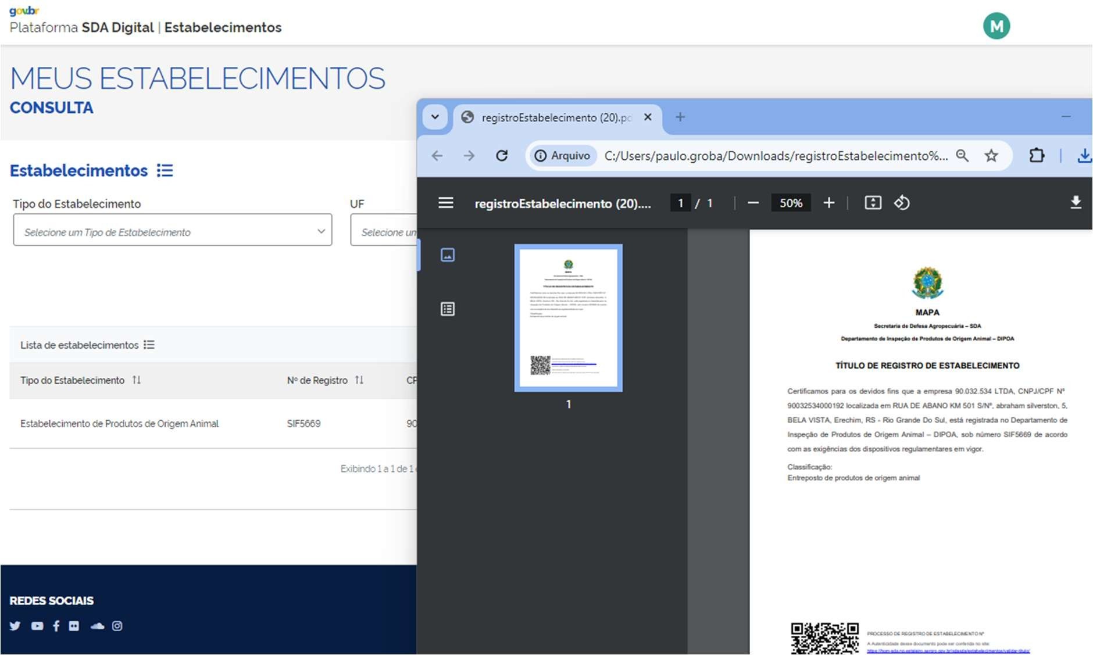The height and width of the screenshot is (655, 1093).
Task: Select the registroEstabelecimento (20) tab
Action: click(555, 118)
